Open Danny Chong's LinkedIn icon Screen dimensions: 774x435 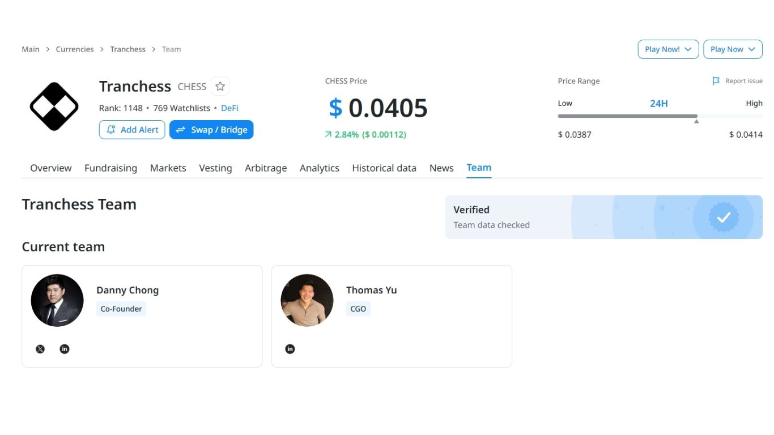[65, 349]
